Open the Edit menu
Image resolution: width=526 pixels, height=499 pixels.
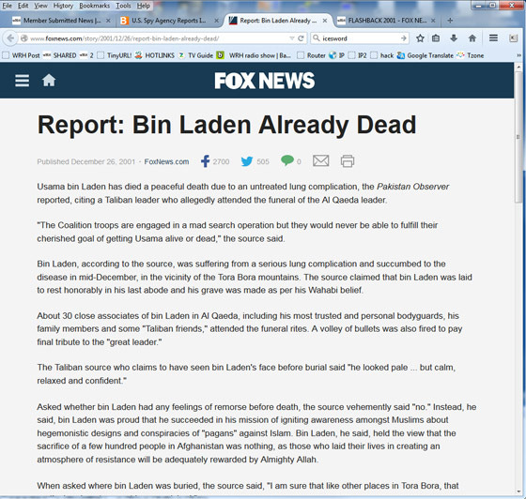23,6
